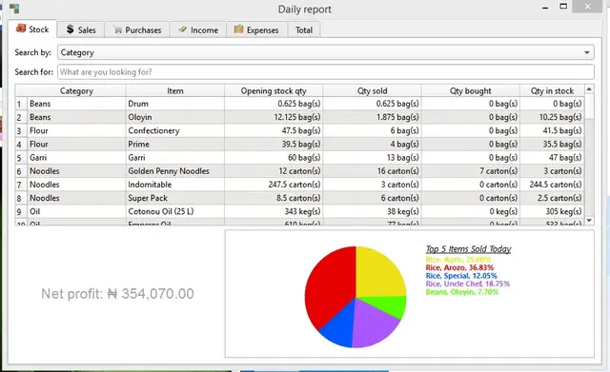Click the Drum item cell
Viewport: 610px width, 372px height.
click(174, 104)
